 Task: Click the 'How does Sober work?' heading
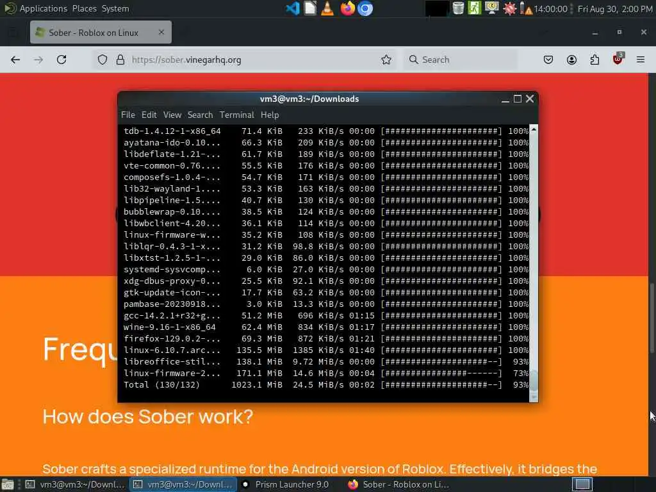click(148, 416)
